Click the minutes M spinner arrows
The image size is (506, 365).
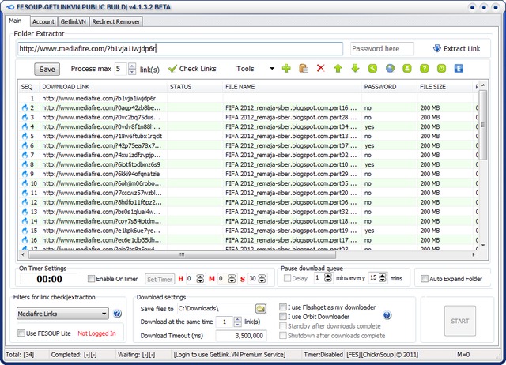tap(232, 279)
